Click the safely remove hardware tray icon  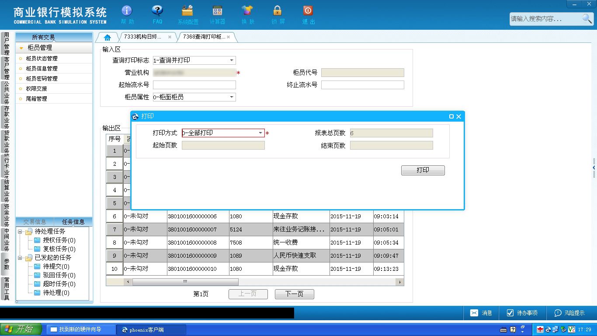pos(564,329)
